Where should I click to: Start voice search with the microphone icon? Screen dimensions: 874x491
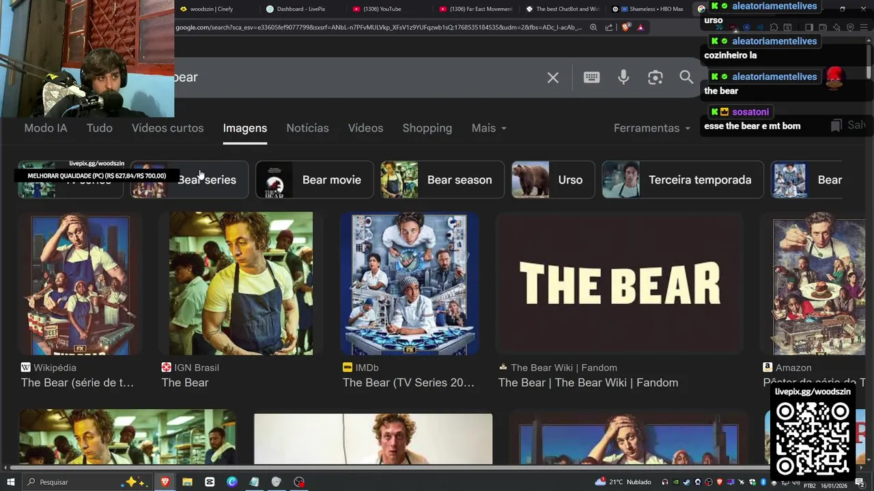(x=623, y=78)
